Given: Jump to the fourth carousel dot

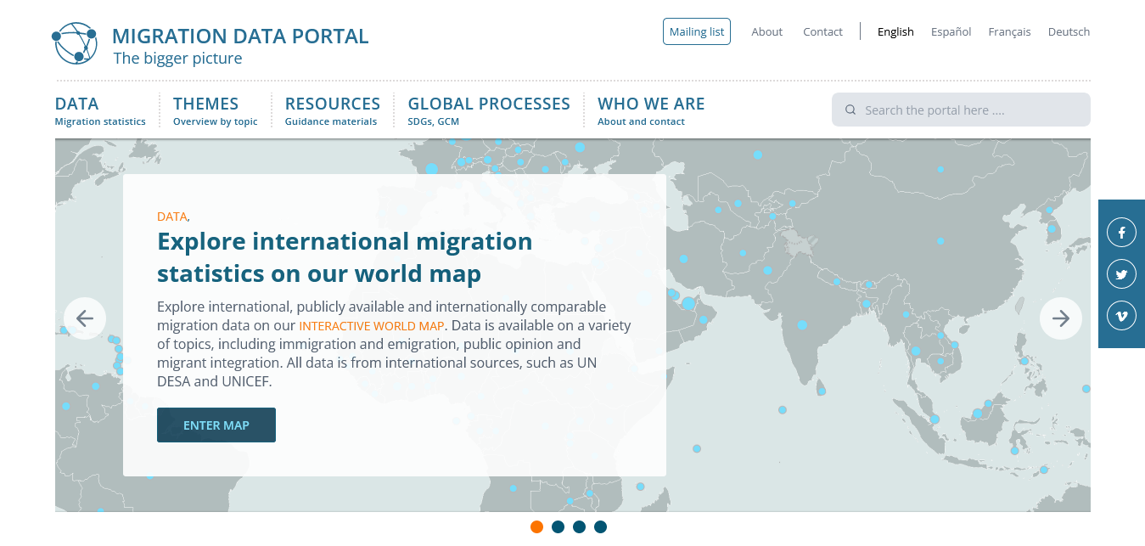Looking at the screenshot, I should 600,526.
